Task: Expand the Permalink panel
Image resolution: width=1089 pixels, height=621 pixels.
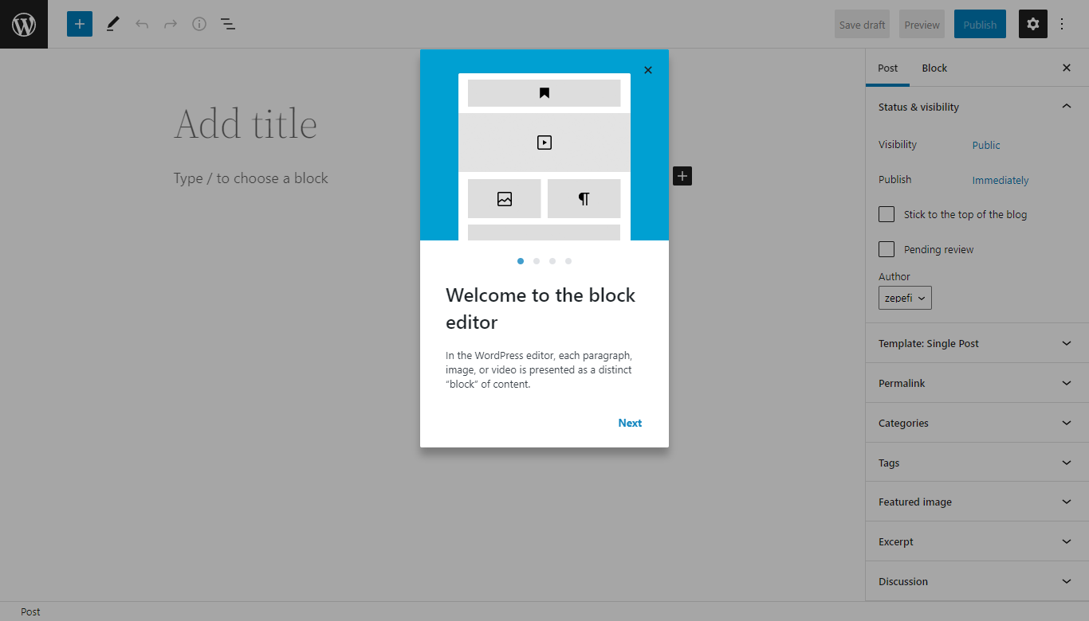Action: click(x=976, y=383)
